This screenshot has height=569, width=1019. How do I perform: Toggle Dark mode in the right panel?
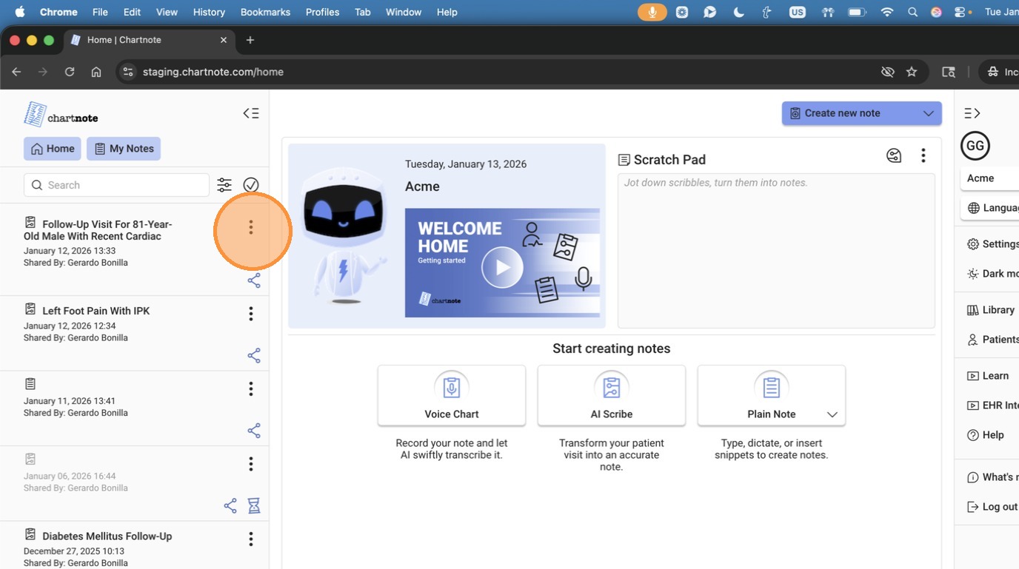click(992, 274)
